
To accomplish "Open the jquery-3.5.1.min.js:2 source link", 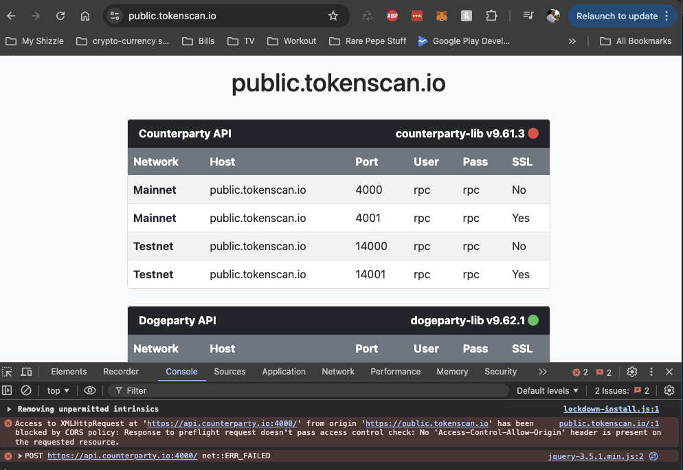I will (596, 456).
